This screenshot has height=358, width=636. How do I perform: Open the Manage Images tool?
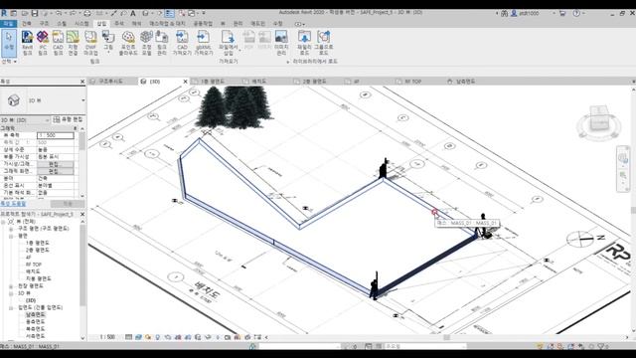(281, 43)
